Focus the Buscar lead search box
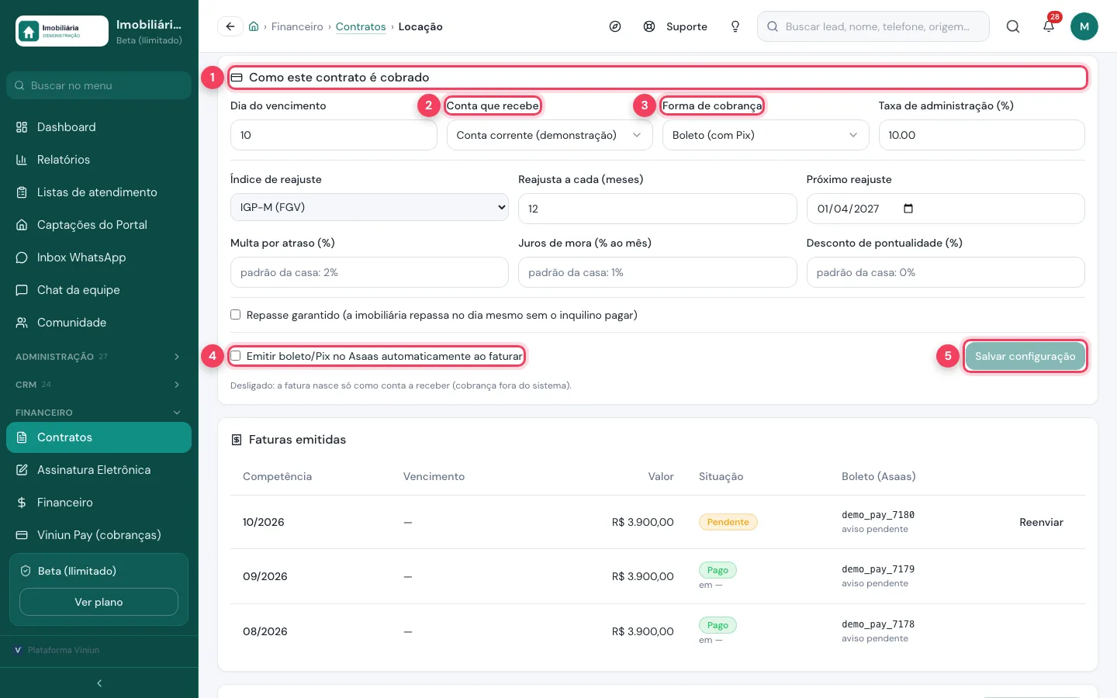The image size is (1117, 698). (873, 26)
